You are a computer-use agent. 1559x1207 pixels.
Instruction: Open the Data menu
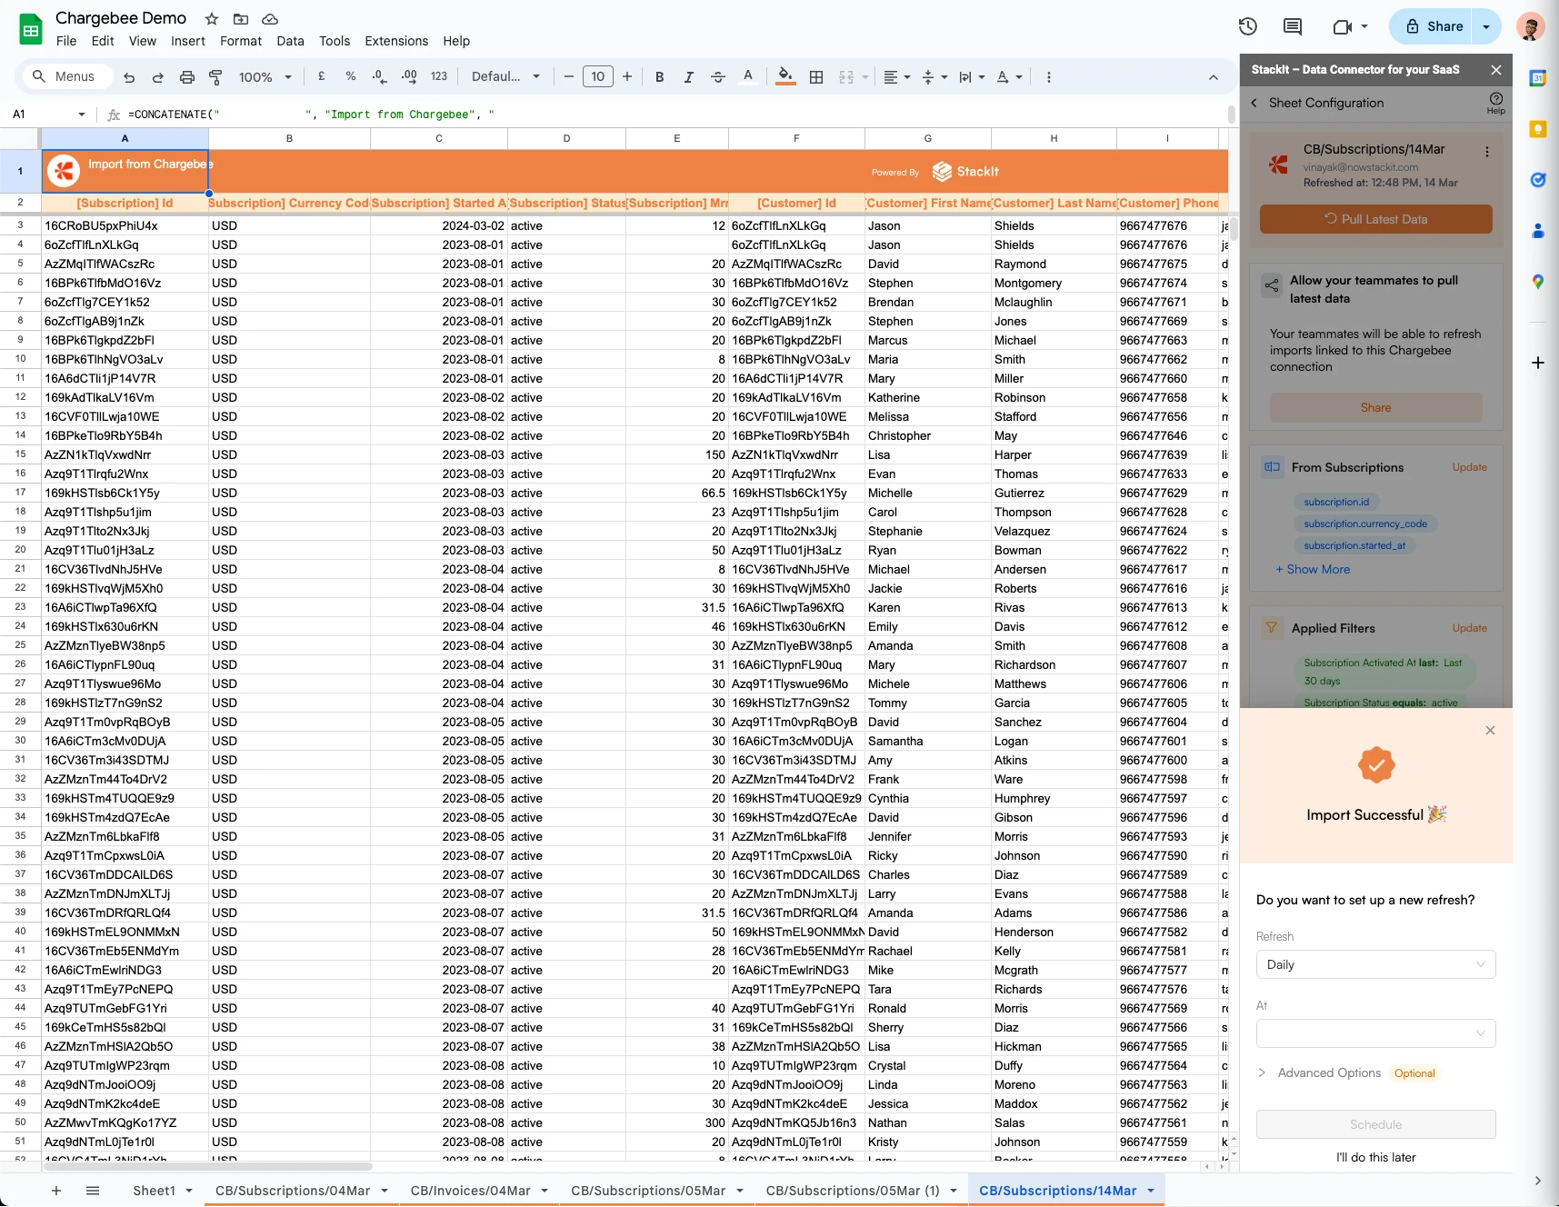click(x=290, y=41)
